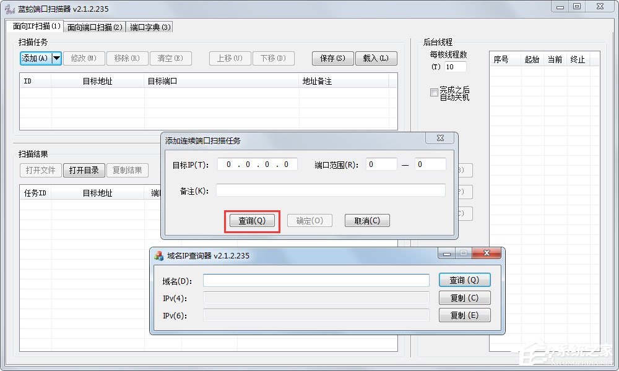Viewport: 619px width, 371px height.
Task: Select the 面向IP扫描(1) tab
Action: click(38, 27)
